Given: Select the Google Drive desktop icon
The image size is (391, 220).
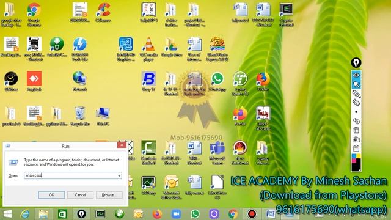Looking at the screenshot, I should pyautogui.click(x=172, y=47).
